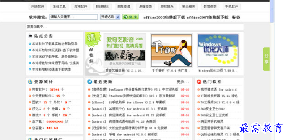Open Windows优化大师 7.99 caption link

click(x=218, y=71)
